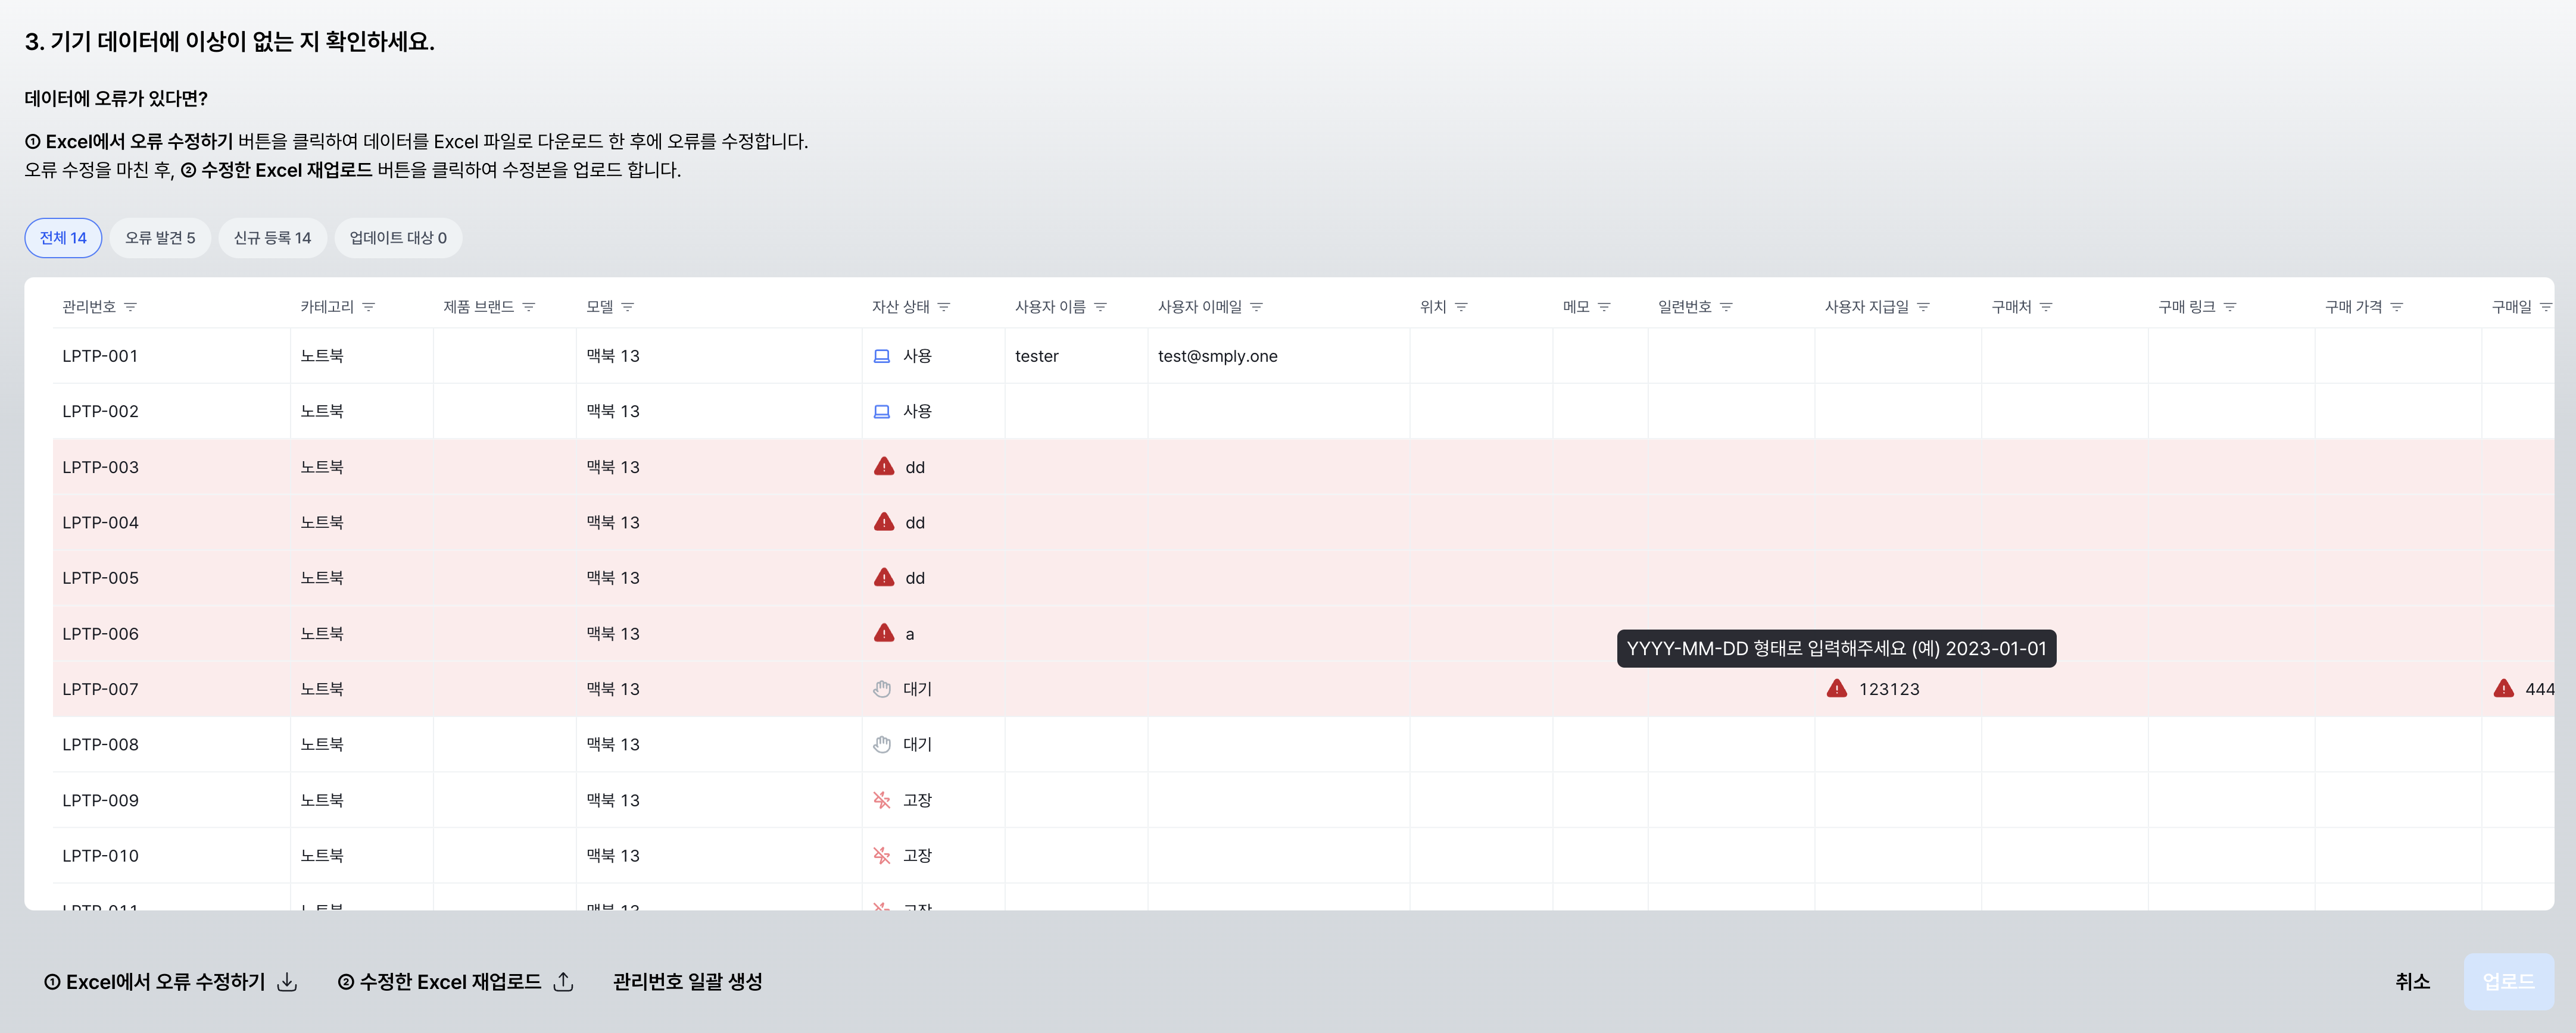Click the Excel에서 오류 수정하기 download button
This screenshot has height=1033, width=2576.
170,981
